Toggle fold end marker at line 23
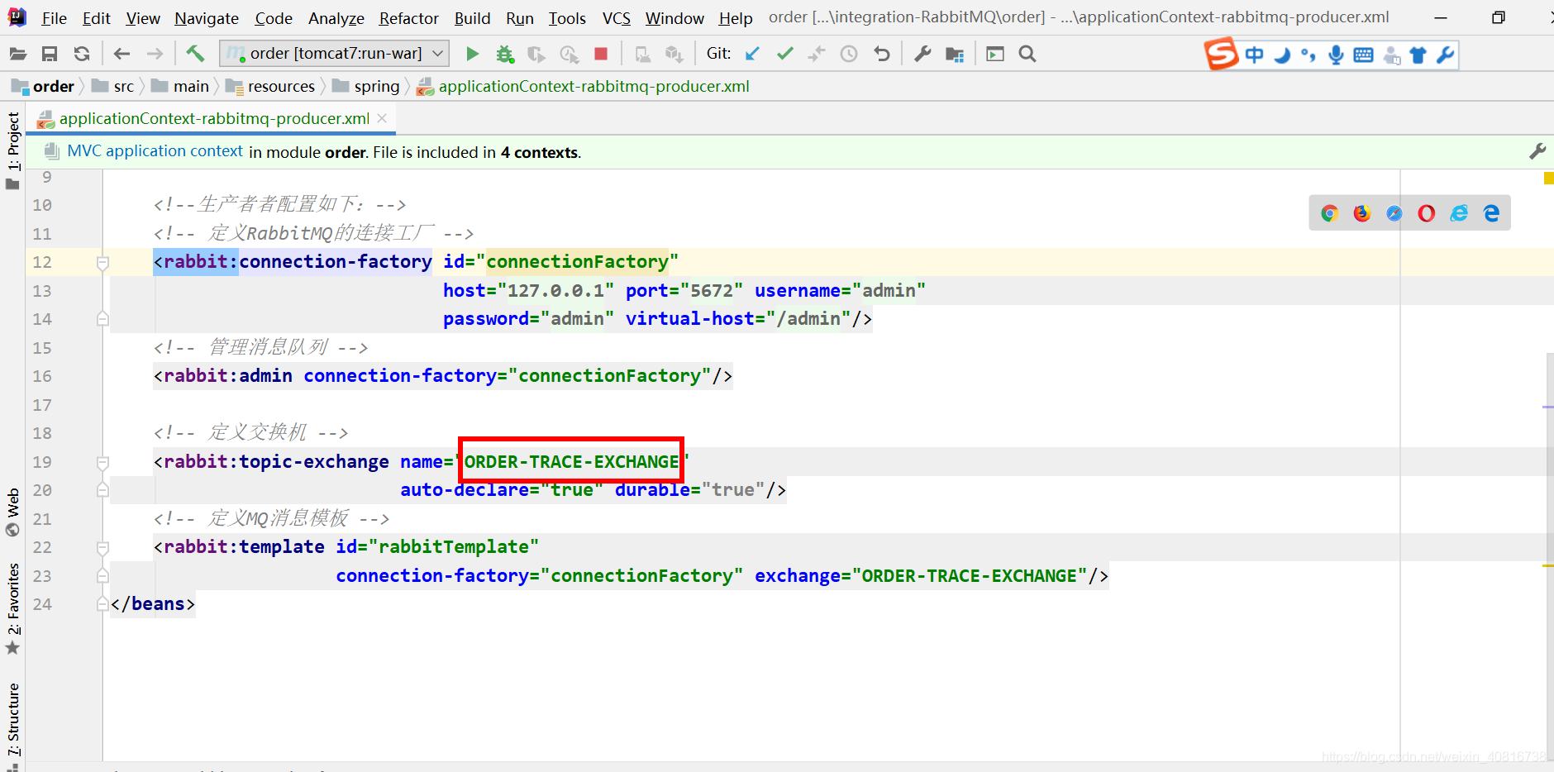The height and width of the screenshot is (772, 1554). click(x=102, y=575)
